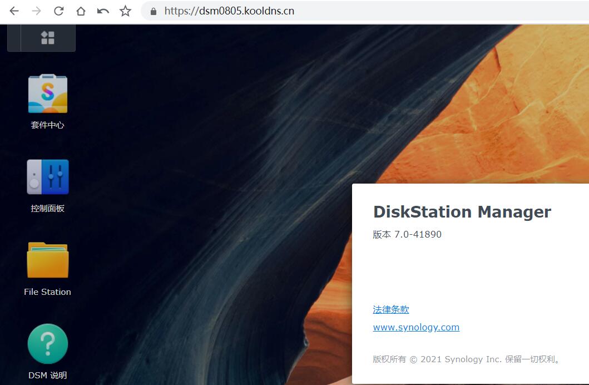
Task: Click the DSM 说明 label text
Action: pyautogui.click(x=48, y=375)
